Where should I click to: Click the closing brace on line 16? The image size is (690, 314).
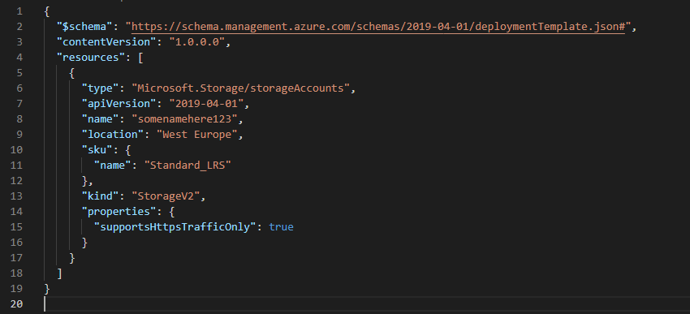tap(85, 243)
